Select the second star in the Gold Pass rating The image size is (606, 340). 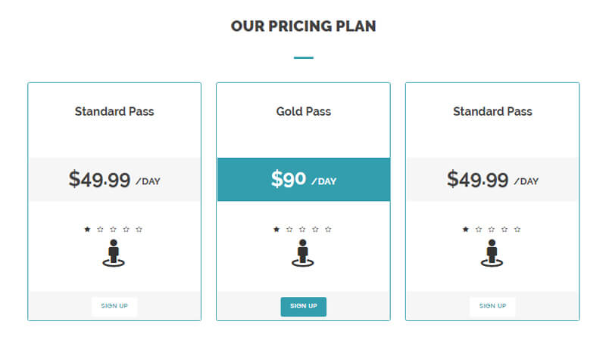point(289,230)
